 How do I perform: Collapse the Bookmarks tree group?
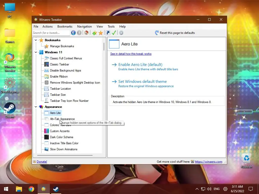click(36, 40)
